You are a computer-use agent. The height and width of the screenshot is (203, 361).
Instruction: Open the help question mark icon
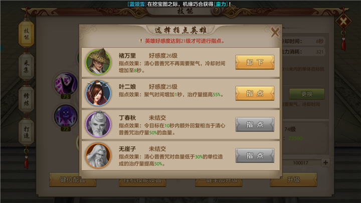tap(216, 11)
